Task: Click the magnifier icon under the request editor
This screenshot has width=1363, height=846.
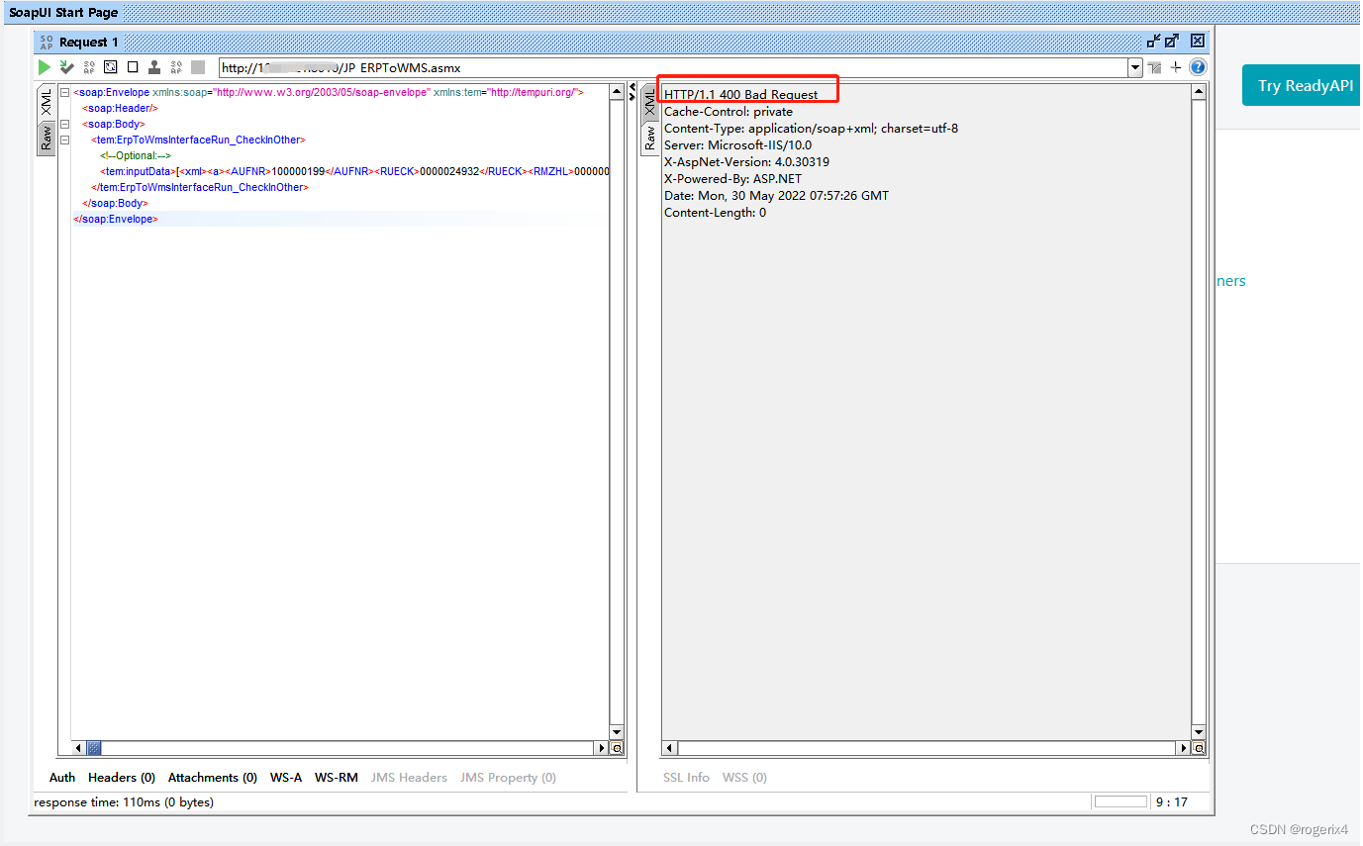Action: coord(617,748)
